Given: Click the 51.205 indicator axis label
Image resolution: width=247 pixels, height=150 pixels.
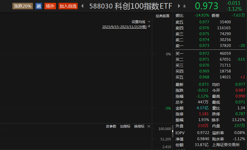Looking at the screenshot, I should tap(166, 139).
